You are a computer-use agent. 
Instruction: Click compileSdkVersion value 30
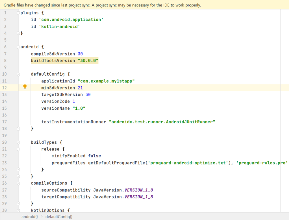pos(80,54)
